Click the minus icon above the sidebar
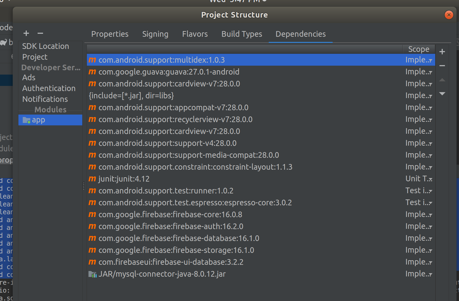Screen dimensions: 459x301 coord(40,33)
